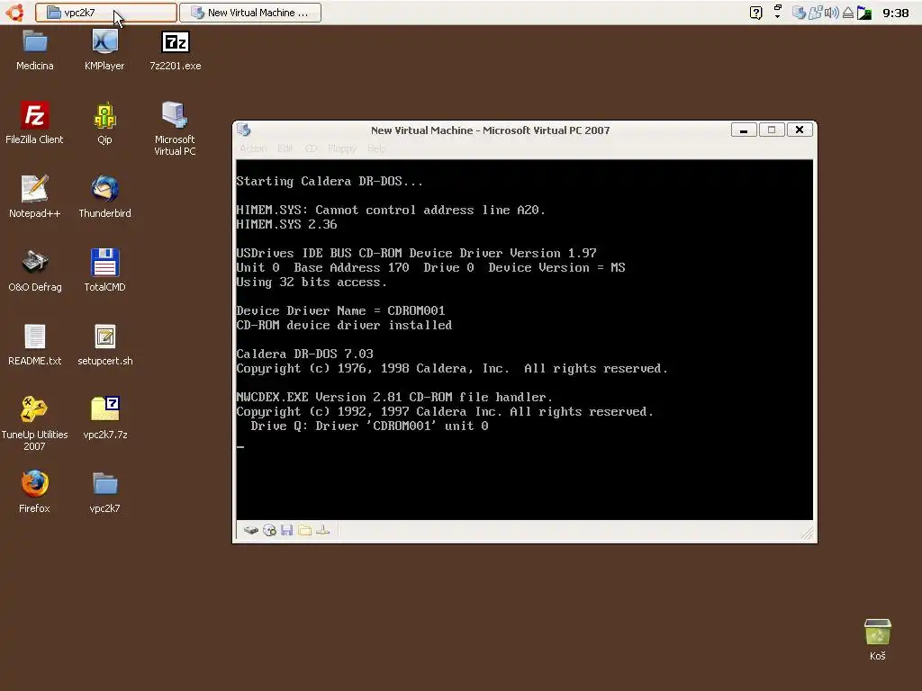922x691 pixels.
Task: Click the floppy disk status icon in Virtual PC
Action: point(287,531)
